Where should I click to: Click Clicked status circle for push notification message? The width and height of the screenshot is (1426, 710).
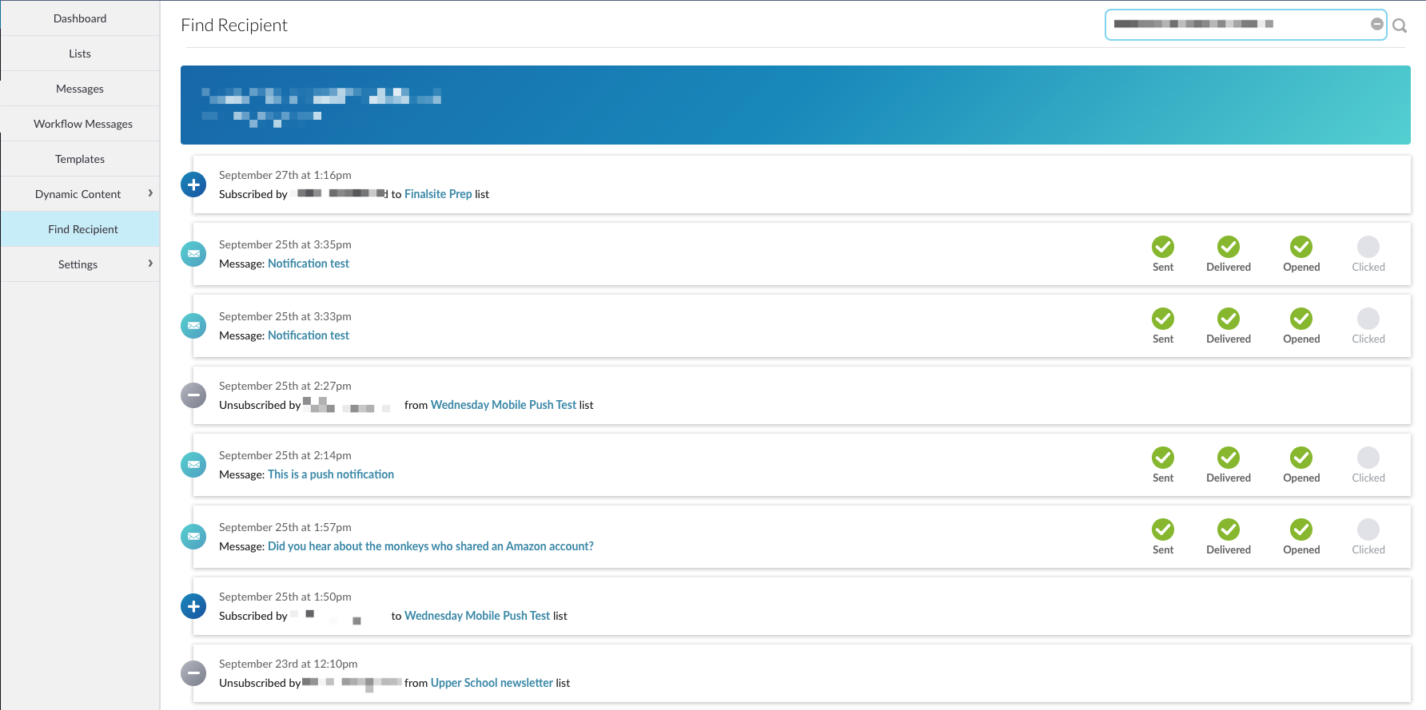1368,458
